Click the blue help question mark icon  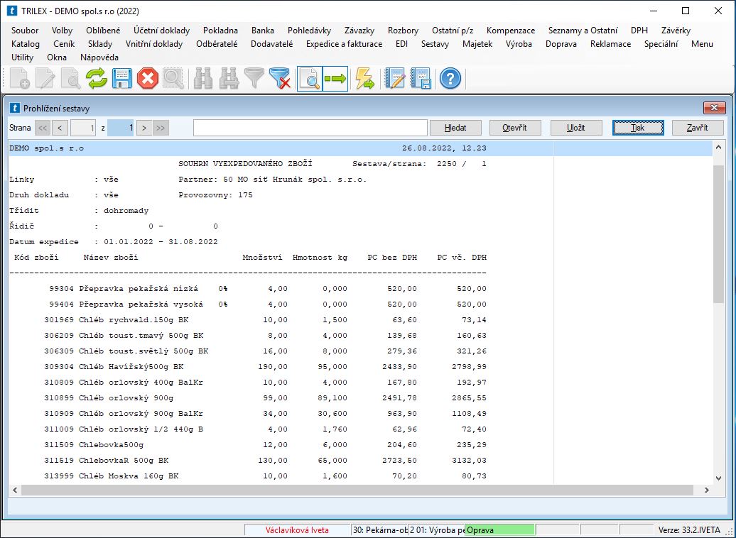[x=450, y=78]
